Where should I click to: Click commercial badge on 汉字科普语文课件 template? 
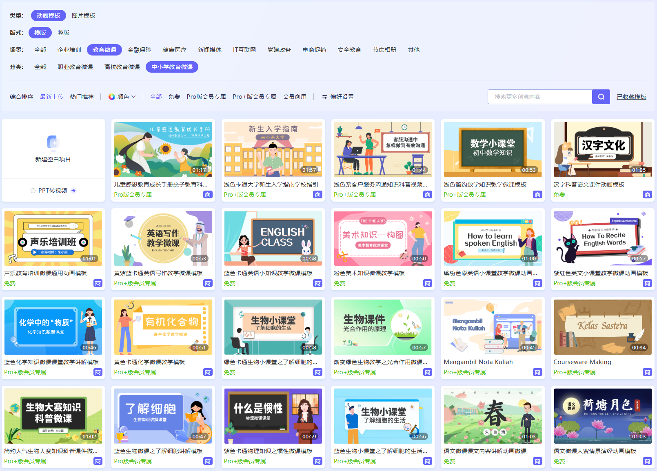[x=647, y=195]
